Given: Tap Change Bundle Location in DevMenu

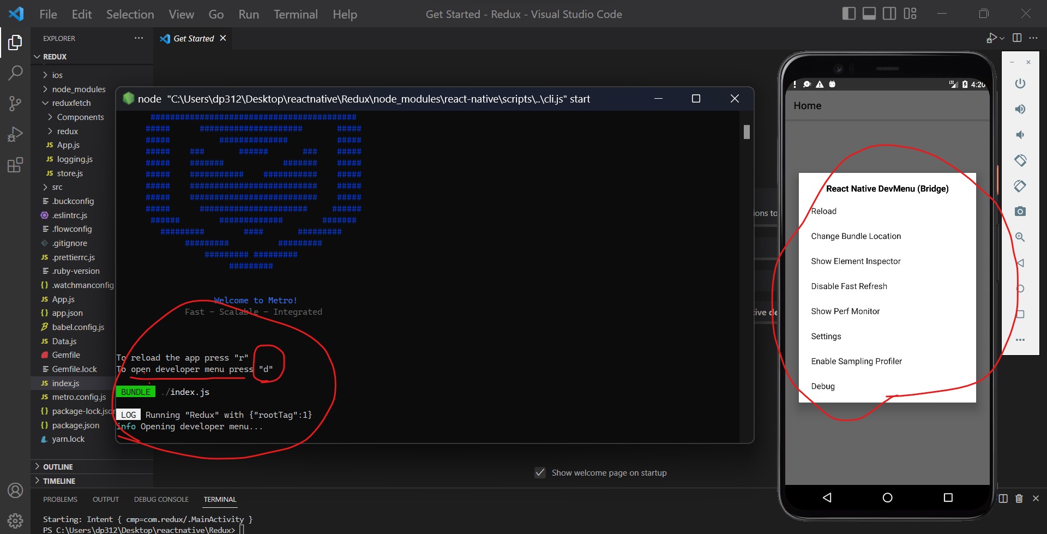Looking at the screenshot, I should [x=856, y=236].
